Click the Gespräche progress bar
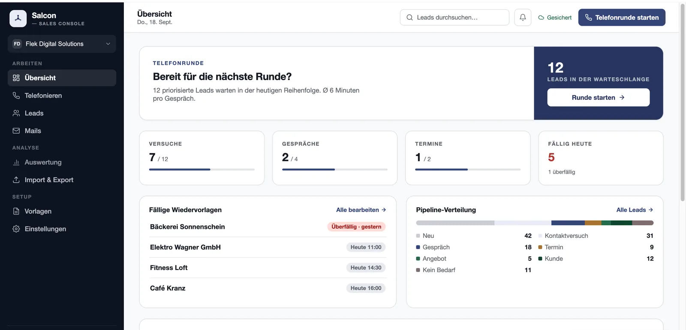The height and width of the screenshot is (330, 686). click(335, 170)
